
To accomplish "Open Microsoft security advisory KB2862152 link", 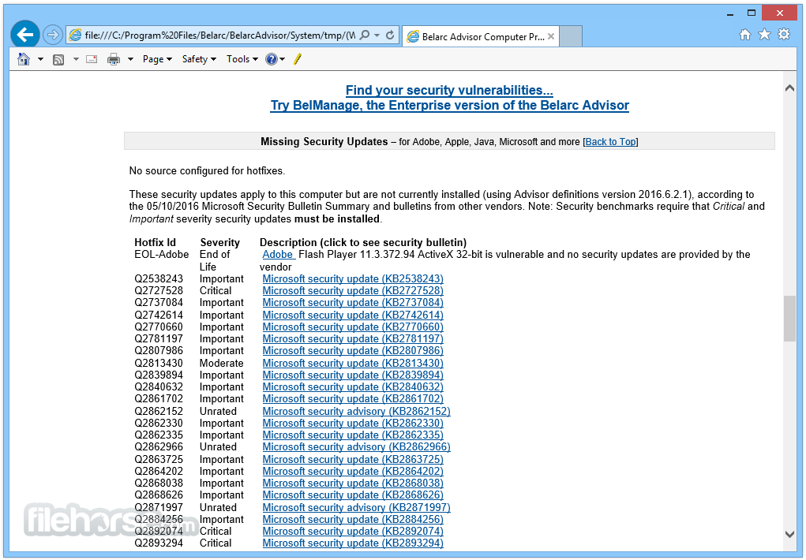I will 356,411.
